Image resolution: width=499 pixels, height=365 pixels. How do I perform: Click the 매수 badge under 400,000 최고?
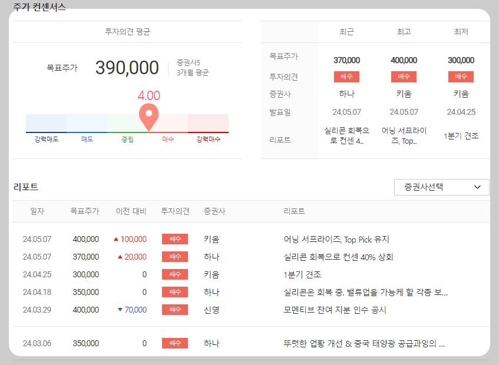(404, 77)
